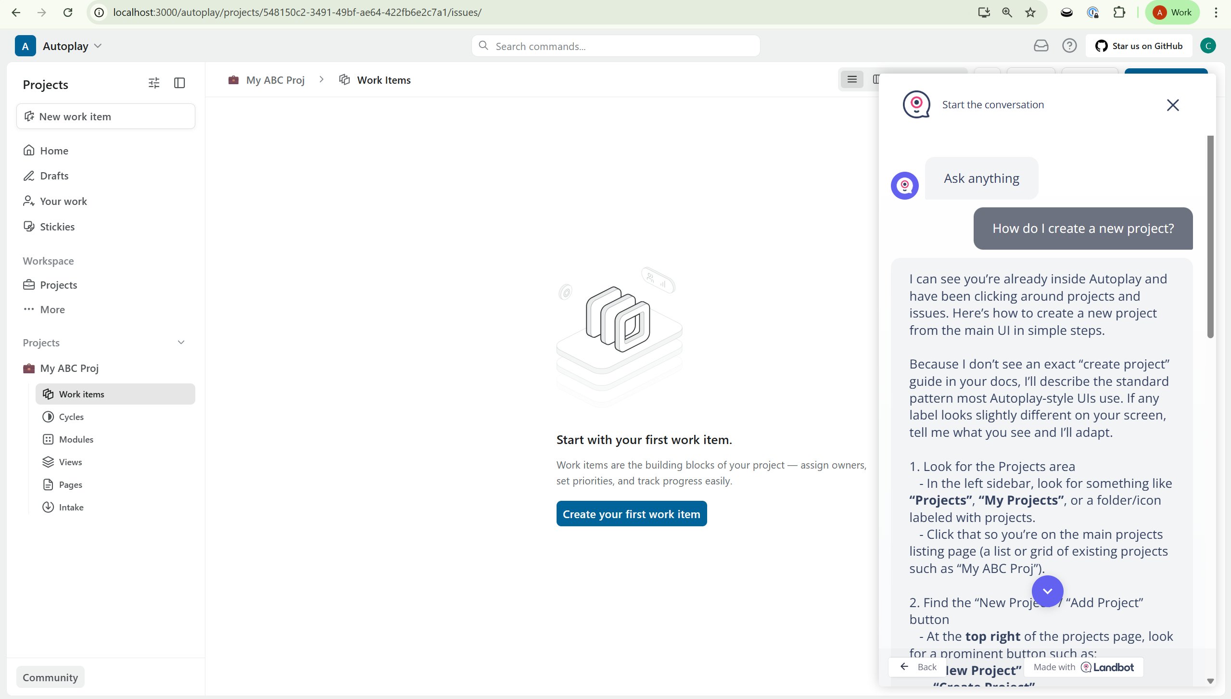The height and width of the screenshot is (699, 1231).
Task: Reload the browser page
Action: (x=68, y=13)
